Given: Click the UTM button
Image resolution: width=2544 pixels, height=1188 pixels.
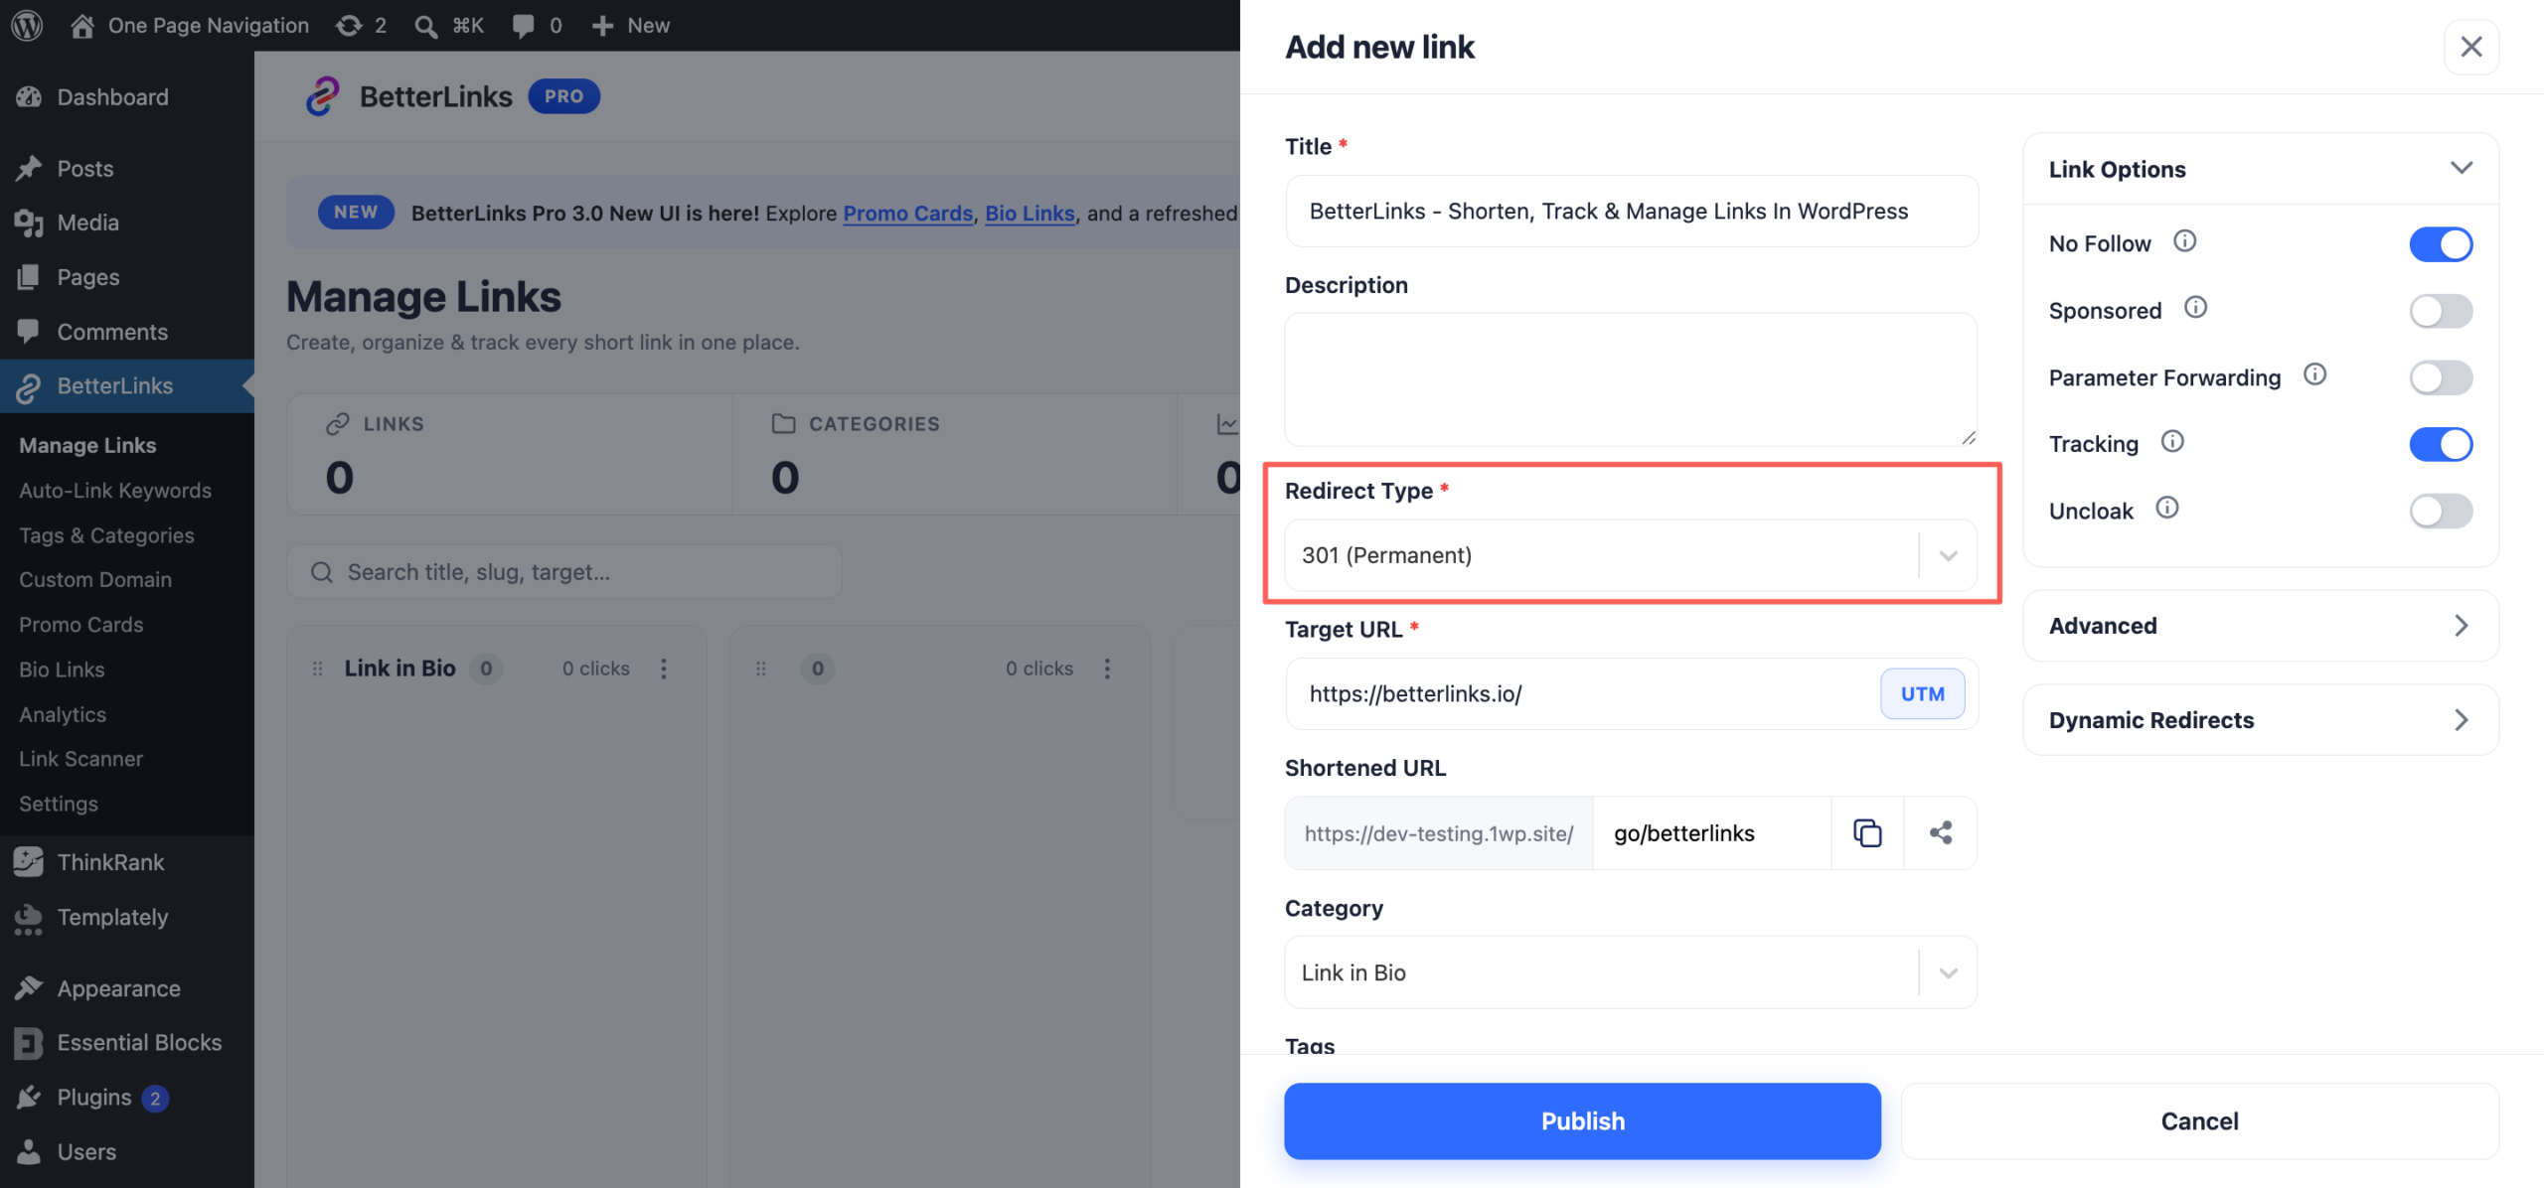Looking at the screenshot, I should [x=1922, y=694].
